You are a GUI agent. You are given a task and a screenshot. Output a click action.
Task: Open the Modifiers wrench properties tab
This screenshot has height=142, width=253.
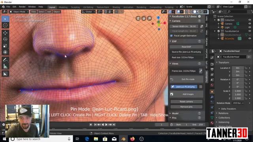click(x=212, y=97)
